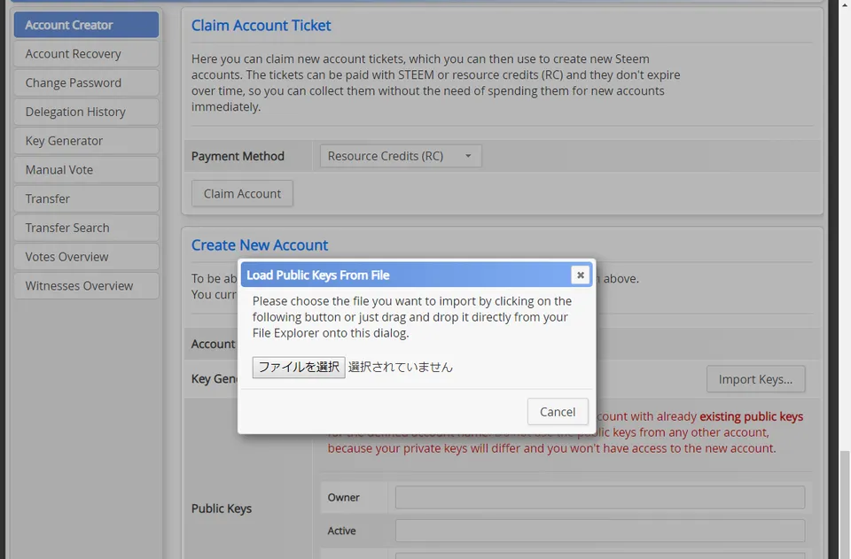Focus the Active public key field
This screenshot has width=851, height=559.
pyautogui.click(x=600, y=531)
